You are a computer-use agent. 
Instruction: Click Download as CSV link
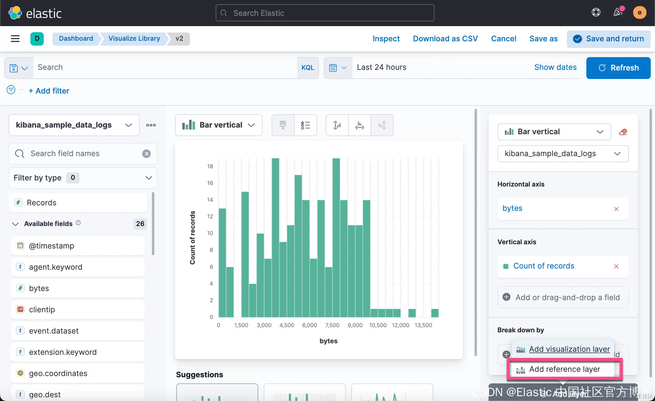coord(445,39)
